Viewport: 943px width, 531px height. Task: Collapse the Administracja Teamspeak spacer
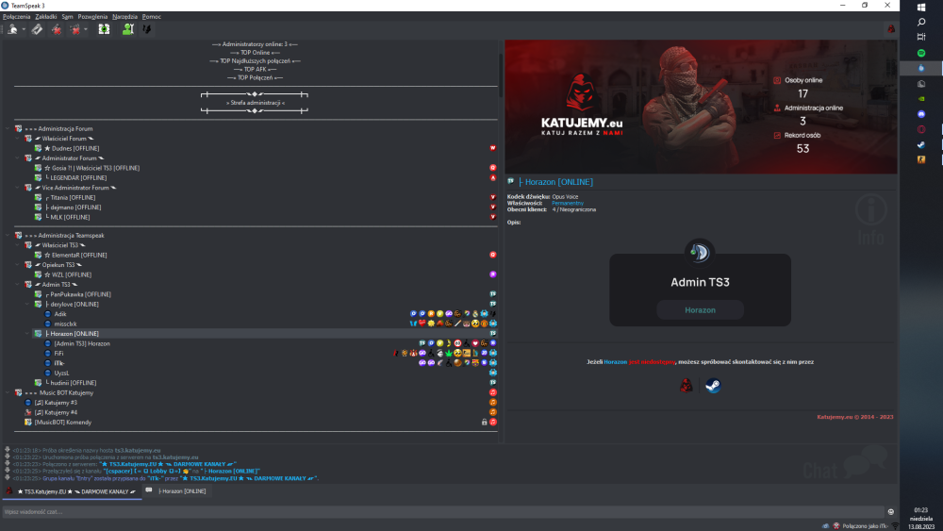coord(8,235)
